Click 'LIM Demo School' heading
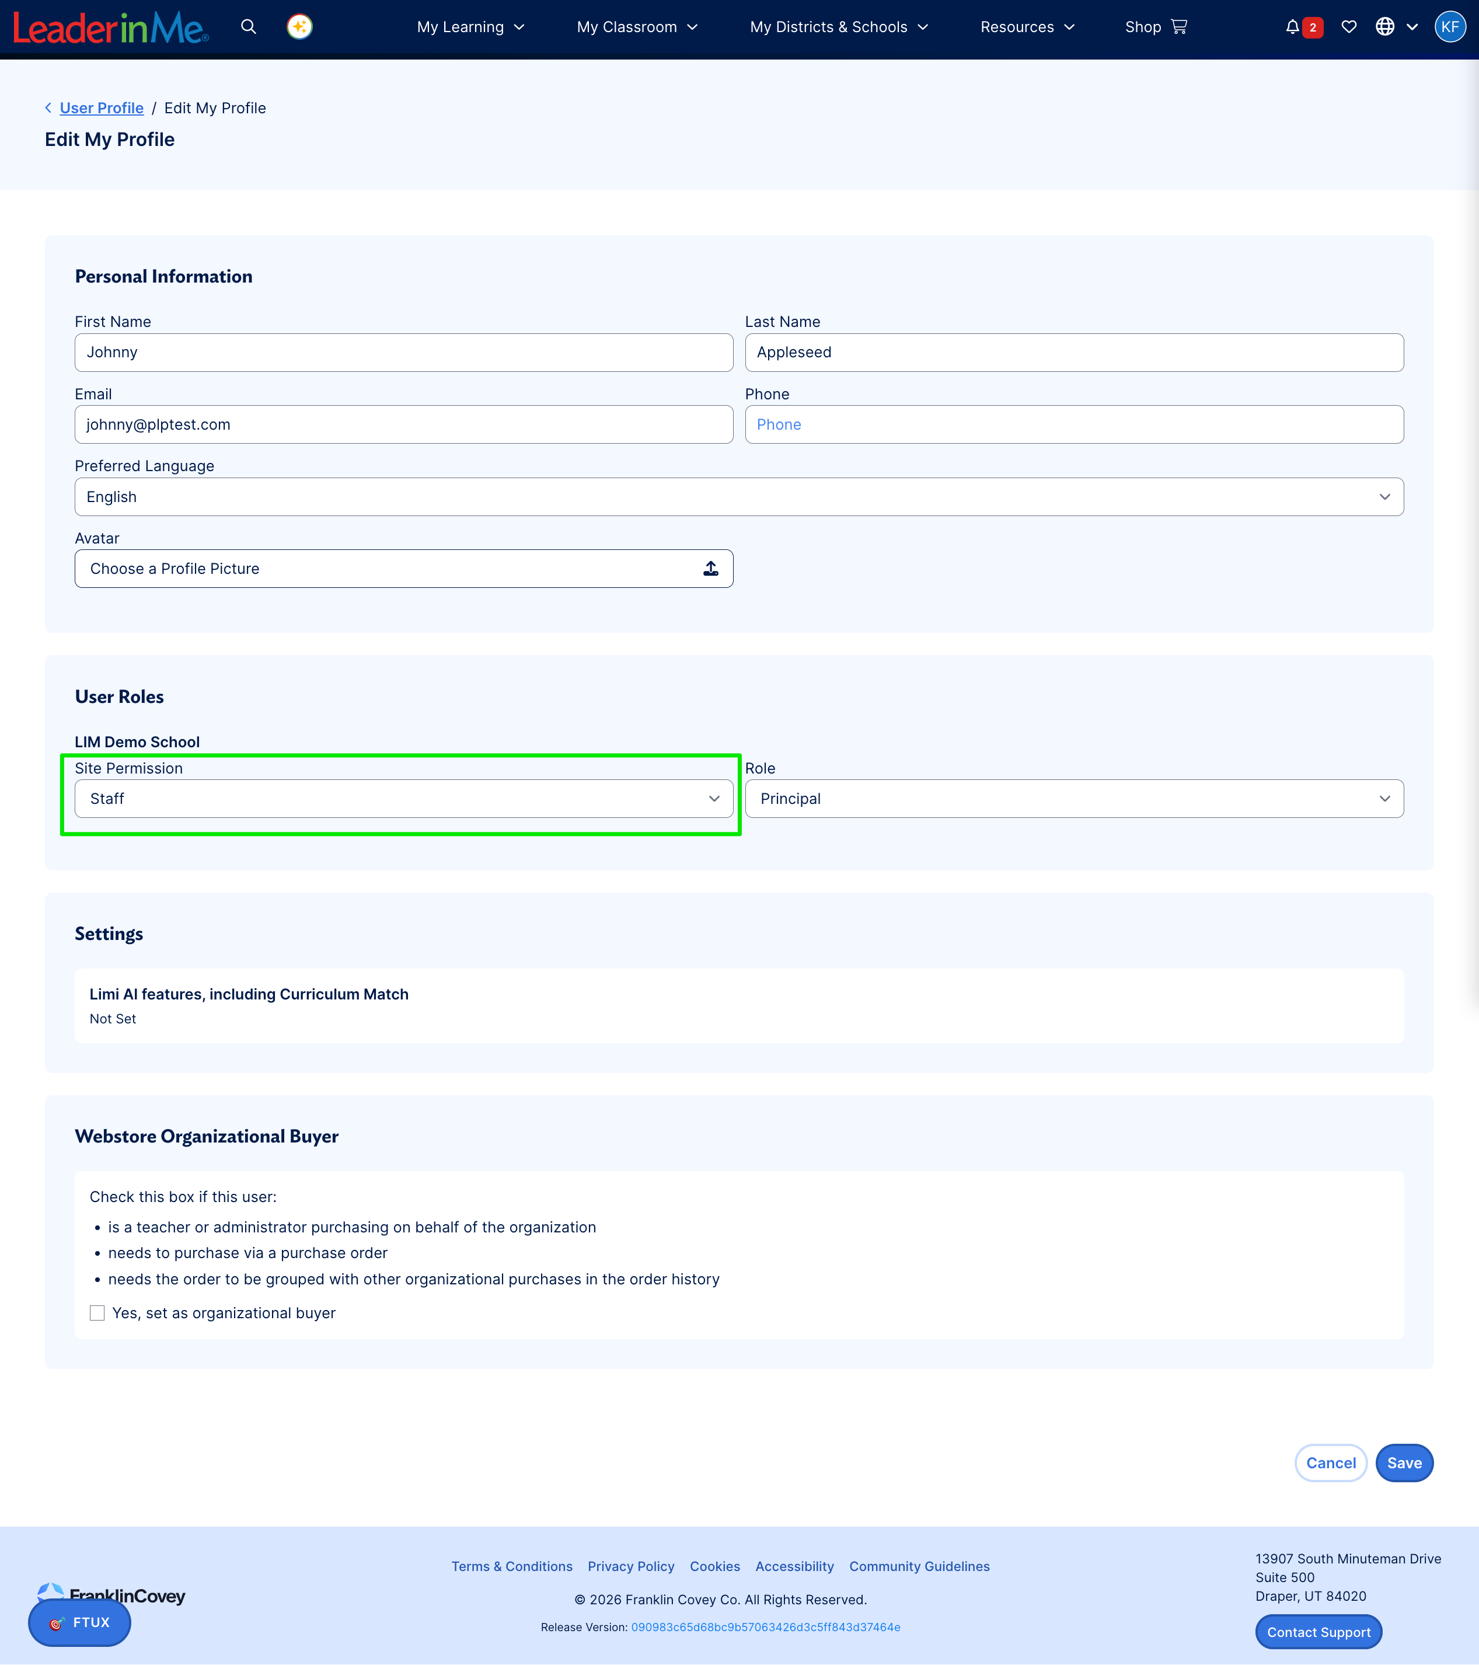The height and width of the screenshot is (1665, 1479). [x=137, y=742]
